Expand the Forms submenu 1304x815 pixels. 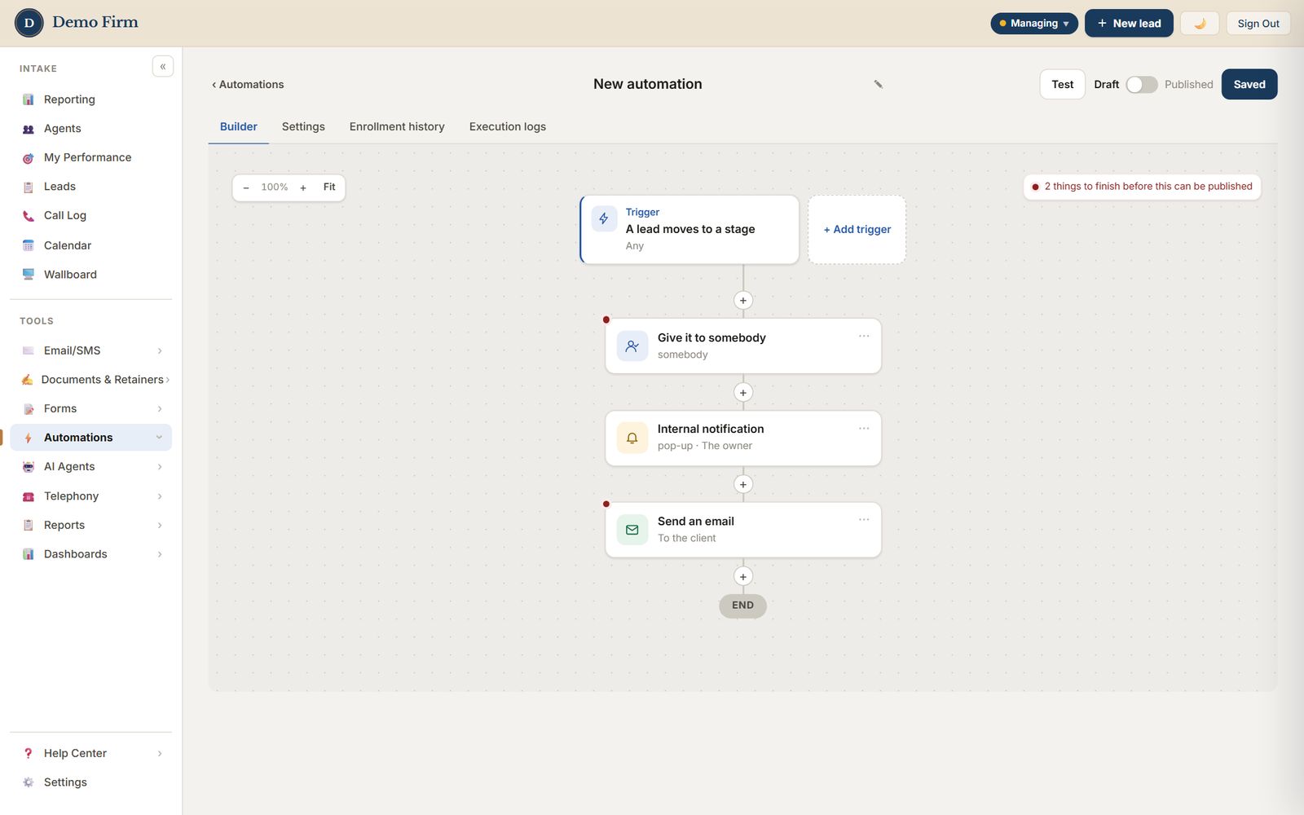pyautogui.click(x=160, y=409)
